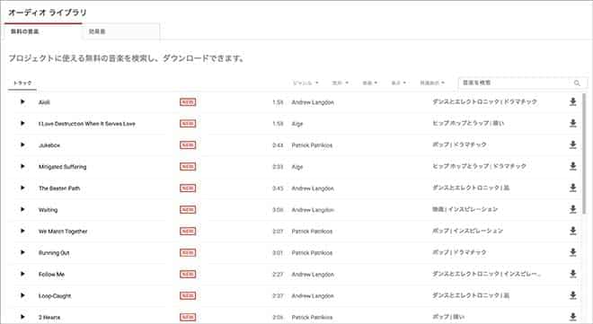Play the Mitigated Suffering track
Screen dimensions: 593x324
point(22,166)
